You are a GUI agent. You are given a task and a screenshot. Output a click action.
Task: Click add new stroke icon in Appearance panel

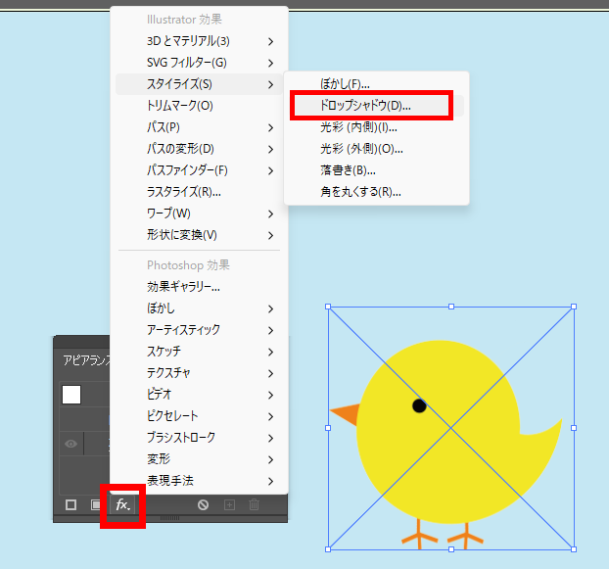pyautogui.click(x=70, y=505)
